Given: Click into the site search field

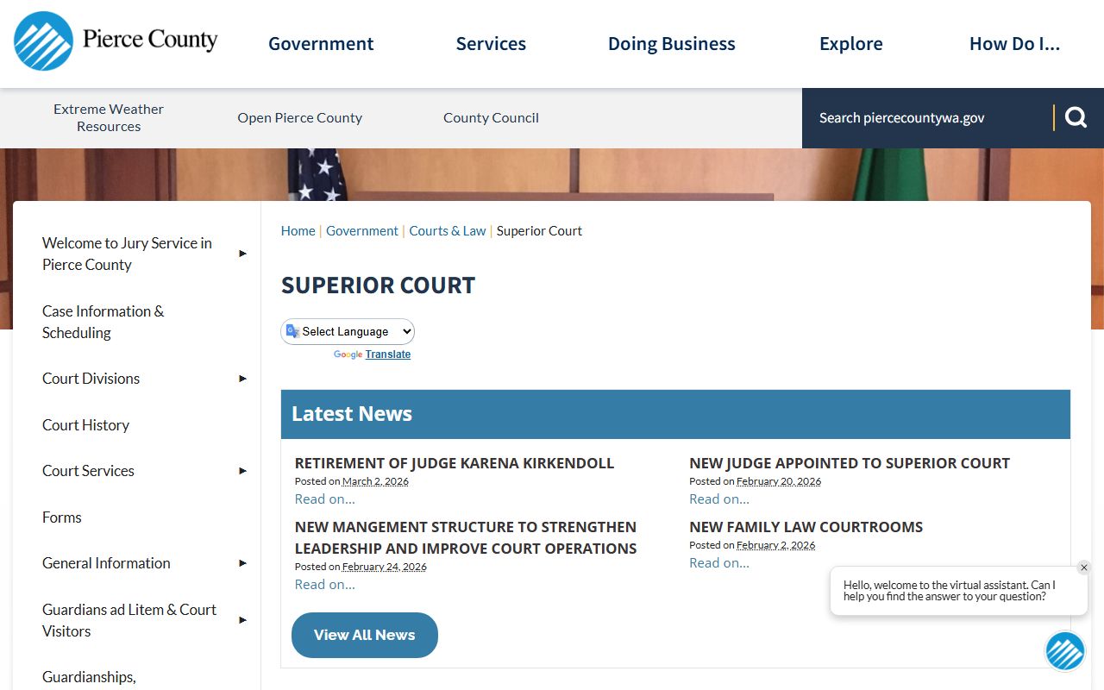Looking at the screenshot, I should tap(927, 117).
